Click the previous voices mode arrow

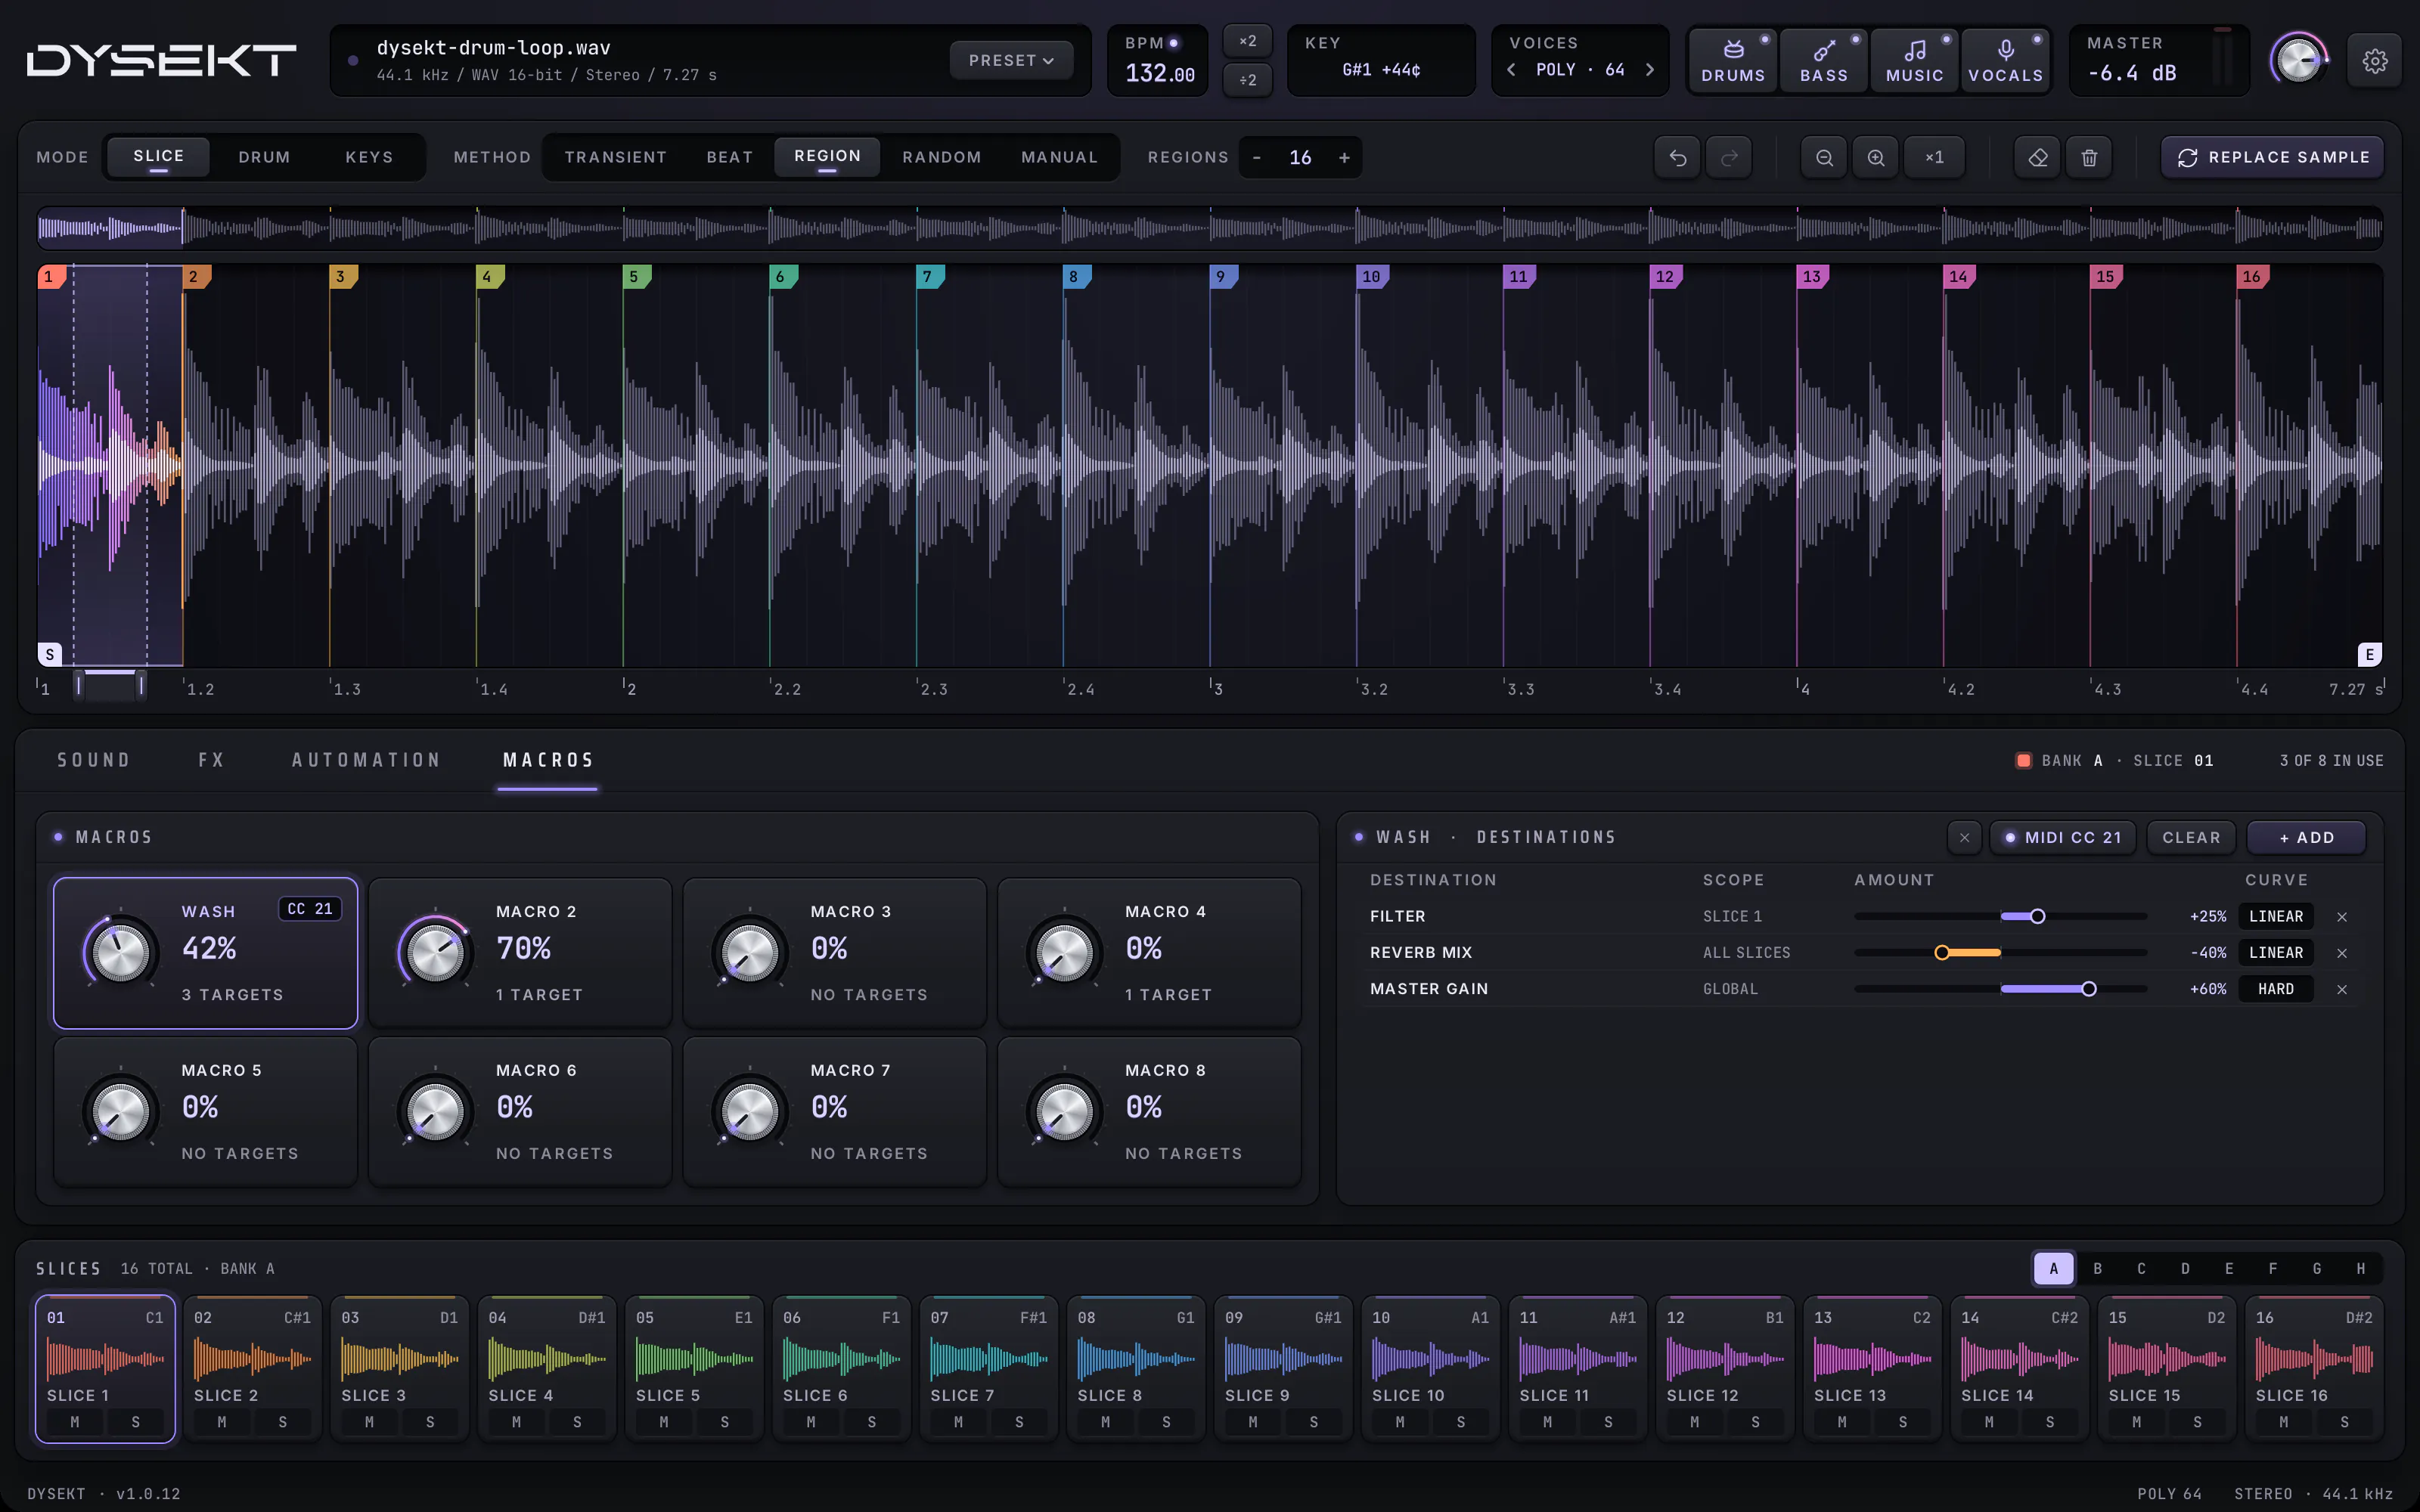tap(1511, 69)
